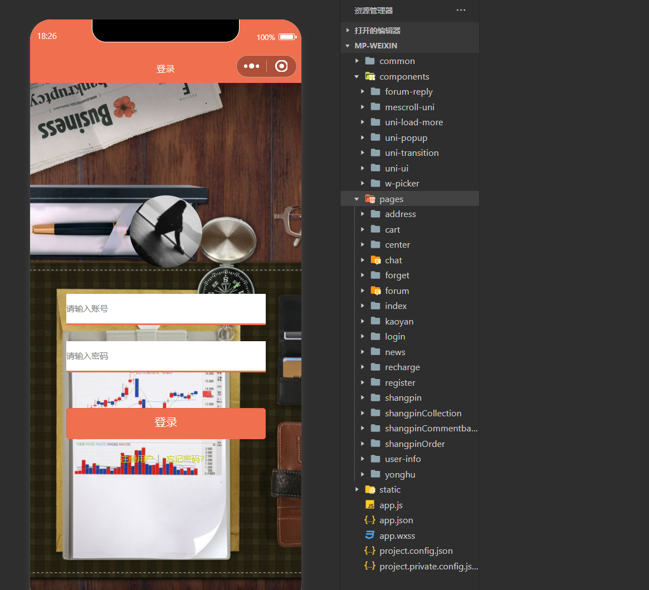Click the forum folder under pages
649x590 pixels.
(x=397, y=291)
